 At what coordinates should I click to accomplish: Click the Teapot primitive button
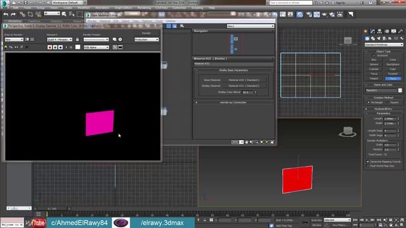[x=374, y=79]
